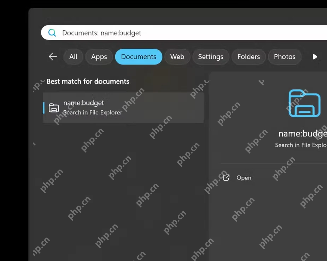The width and height of the screenshot is (327, 261).
Task: Switch to the Apps filter tab
Action: (99, 57)
